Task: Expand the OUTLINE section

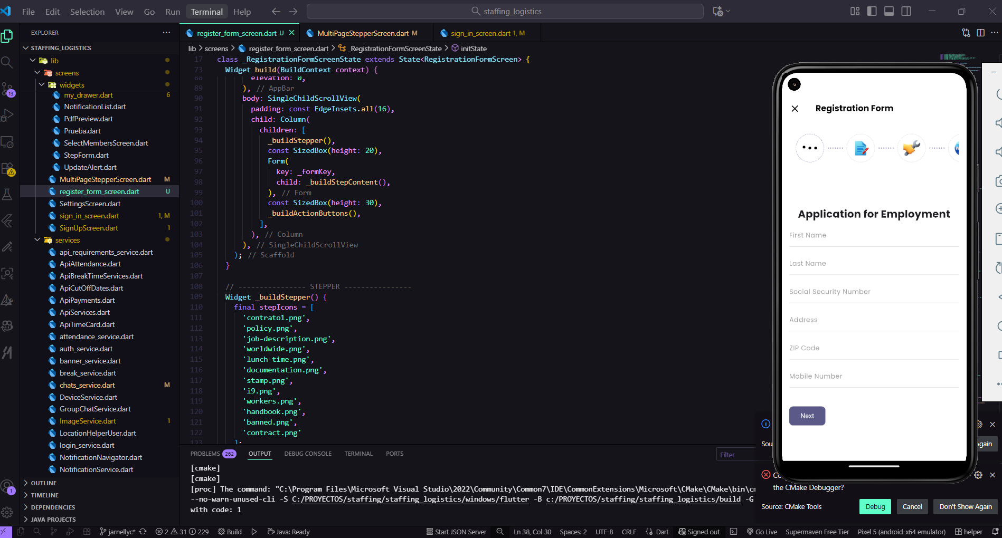Action: pos(43,483)
